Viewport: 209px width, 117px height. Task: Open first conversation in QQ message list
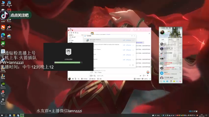tap(171, 44)
